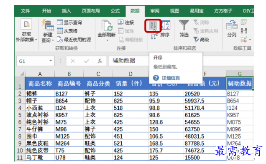This screenshot has height=164, width=266.
Task: Select row 5 header
Action: (x=20, y=115)
